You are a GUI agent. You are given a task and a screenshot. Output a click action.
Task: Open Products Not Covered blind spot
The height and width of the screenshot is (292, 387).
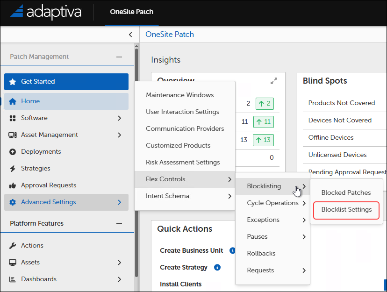tap(342, 103)
